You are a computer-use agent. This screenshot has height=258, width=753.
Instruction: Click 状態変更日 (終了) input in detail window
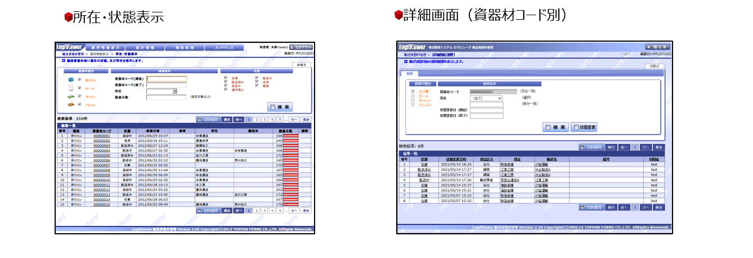point(486,116)
